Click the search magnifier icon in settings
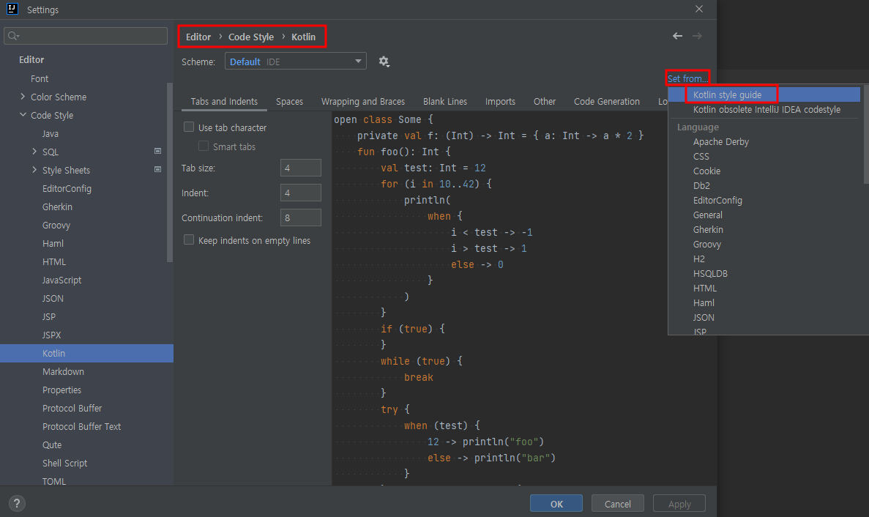The height and width of the screenshot is (517, 869). click(x=13, y=36)
